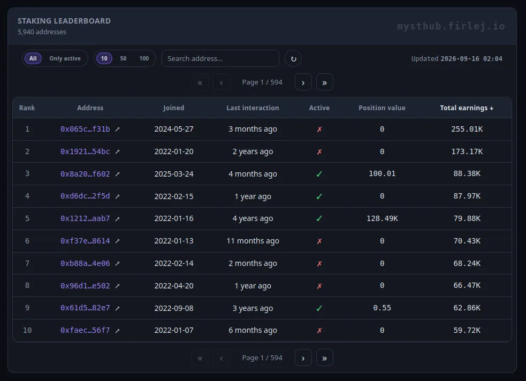Switch filter to Only active

coord(65,58)
